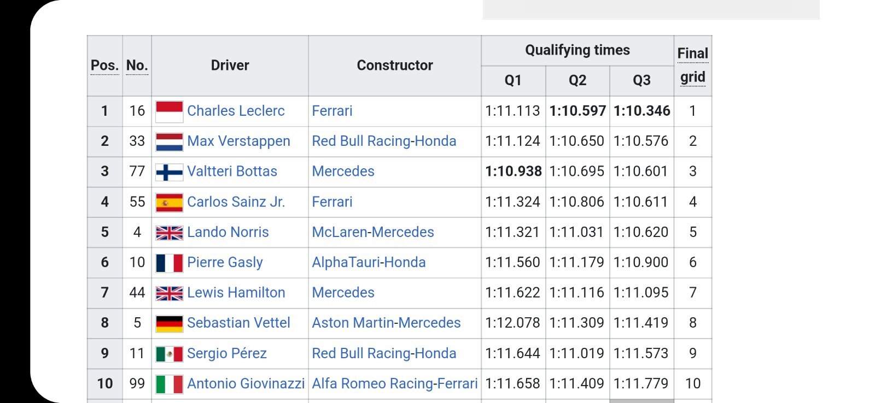Click the Pos. column header abbreviation
This screenshot has height=403, width=875.
(x=104, y=66)
